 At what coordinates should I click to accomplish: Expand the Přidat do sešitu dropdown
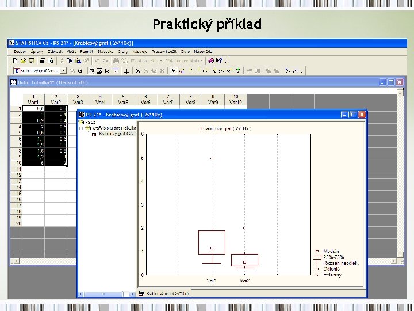tap(161, 61)
